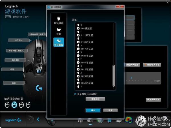
Task: Confirm with the 确定 button
Action: [93, 110]
